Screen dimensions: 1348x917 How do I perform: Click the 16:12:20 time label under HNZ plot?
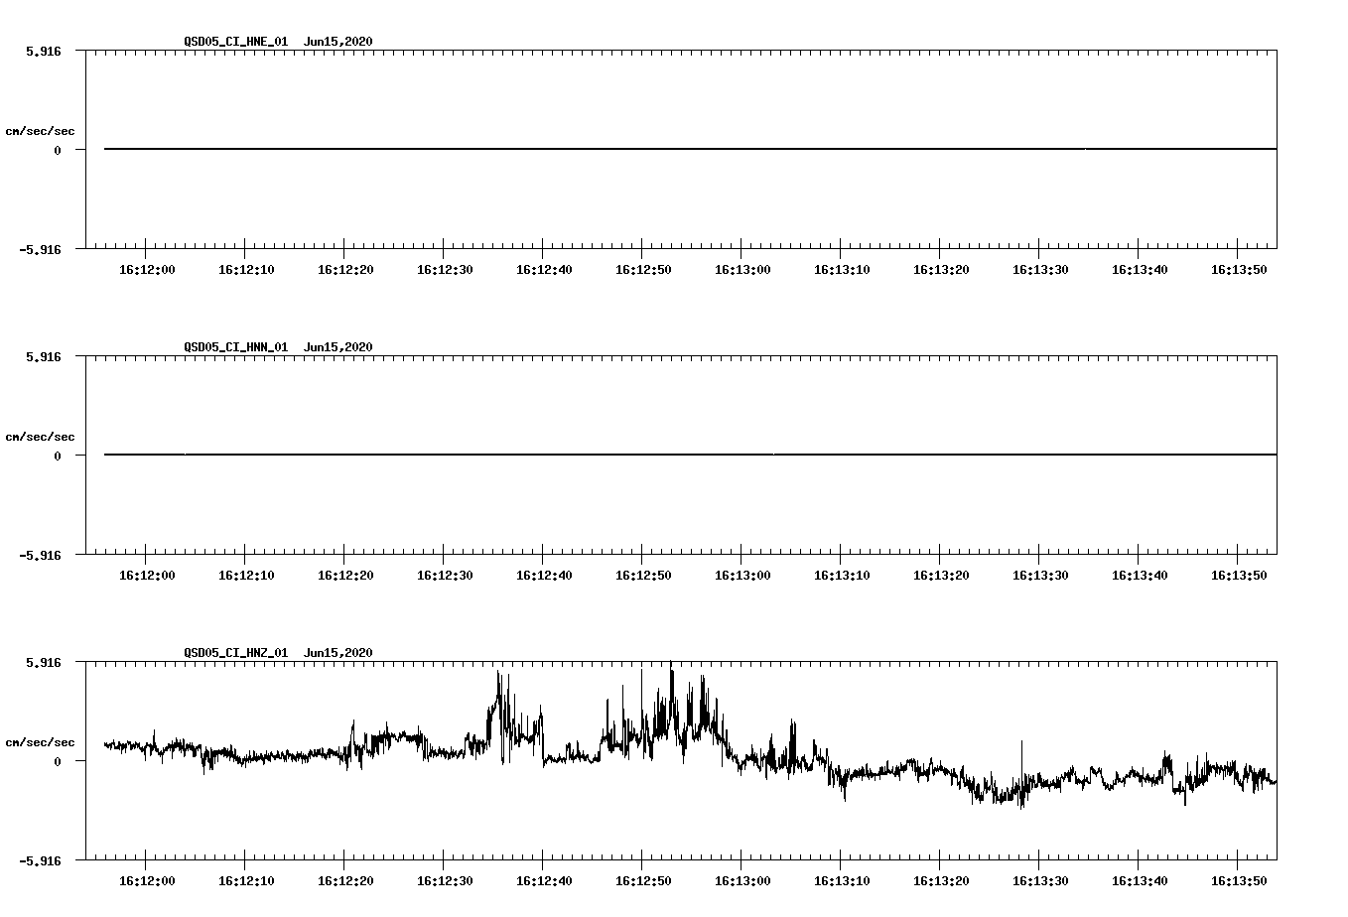345,881
